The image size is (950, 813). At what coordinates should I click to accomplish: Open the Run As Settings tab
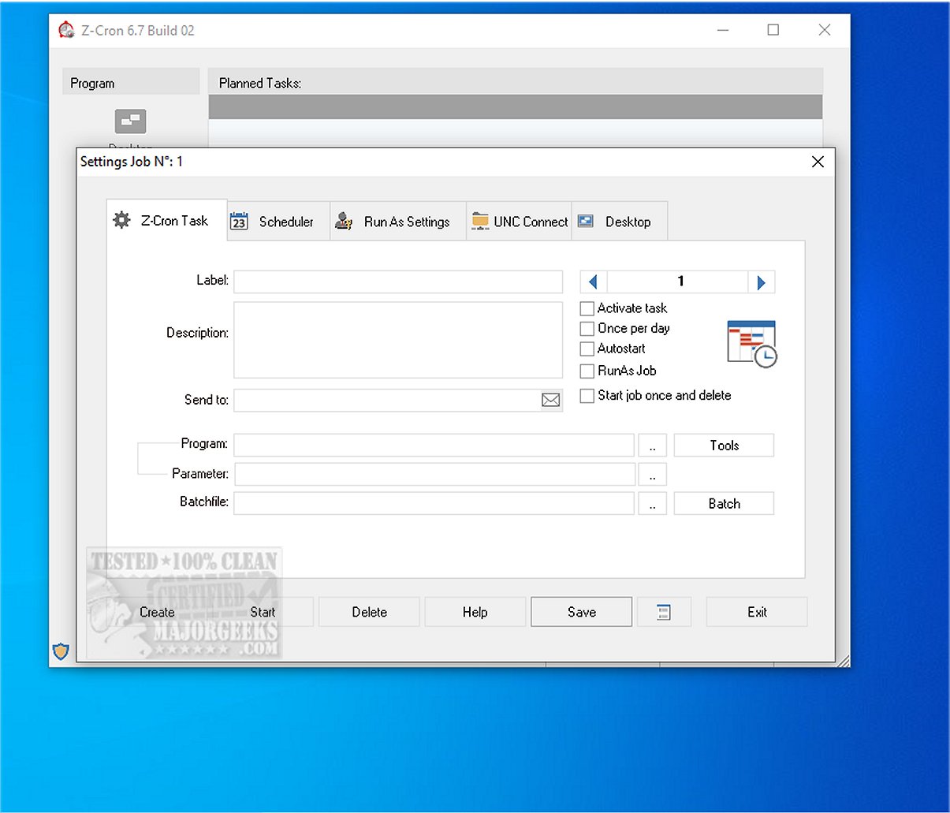[398, 222]
